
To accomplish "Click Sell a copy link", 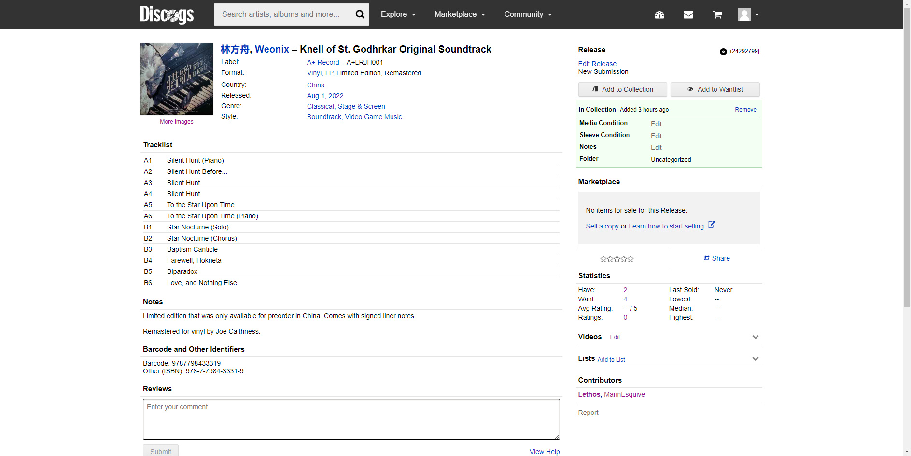I will point(602,226).
